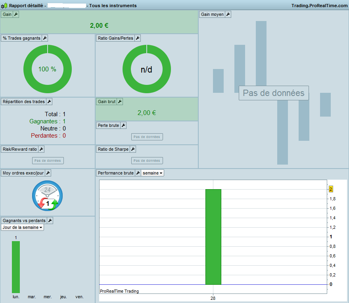
Task: Open Perte brute wrench settings
Action: (x=123, y=126)
